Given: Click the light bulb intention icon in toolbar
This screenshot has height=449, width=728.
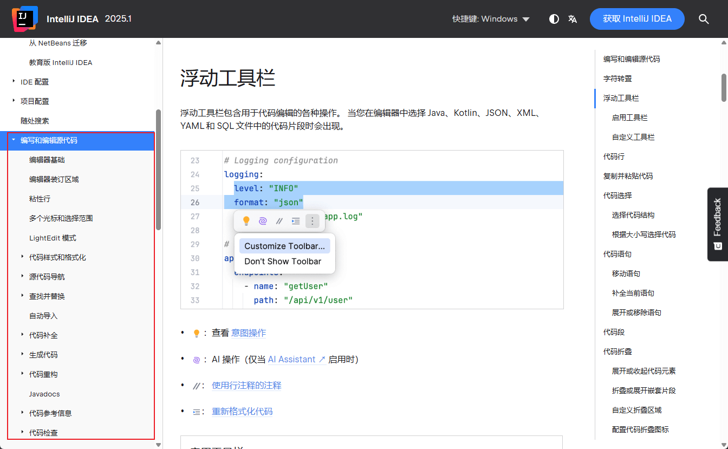Looking at the screenshot, I should click(246, 221).
